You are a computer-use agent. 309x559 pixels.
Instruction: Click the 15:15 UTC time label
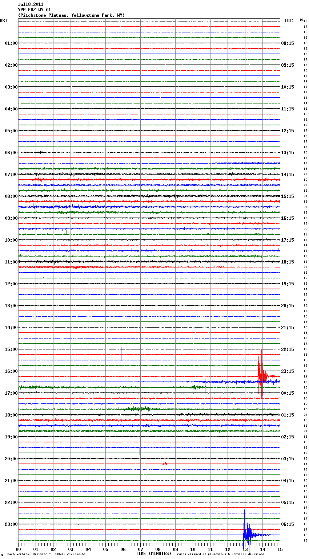(288, 196)
